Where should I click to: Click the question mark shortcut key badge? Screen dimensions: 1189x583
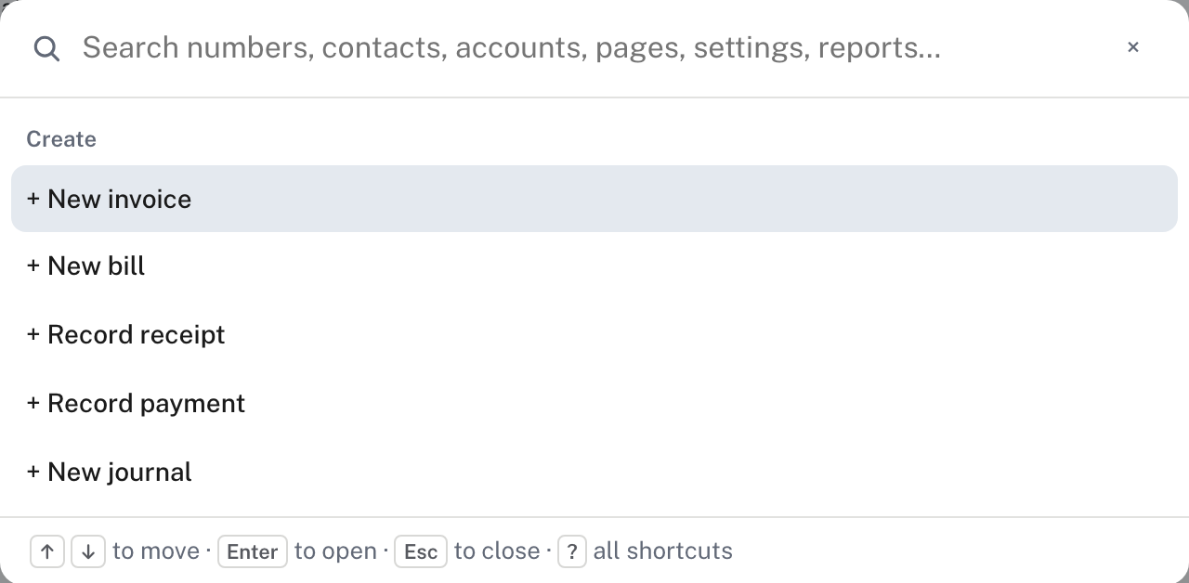[x=572, y=551]
